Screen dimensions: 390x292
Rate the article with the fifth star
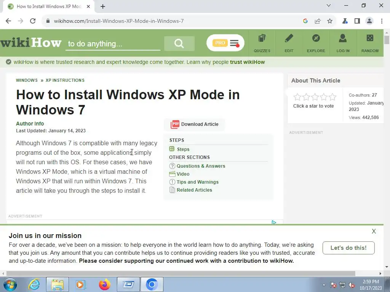tap(332, 97)
